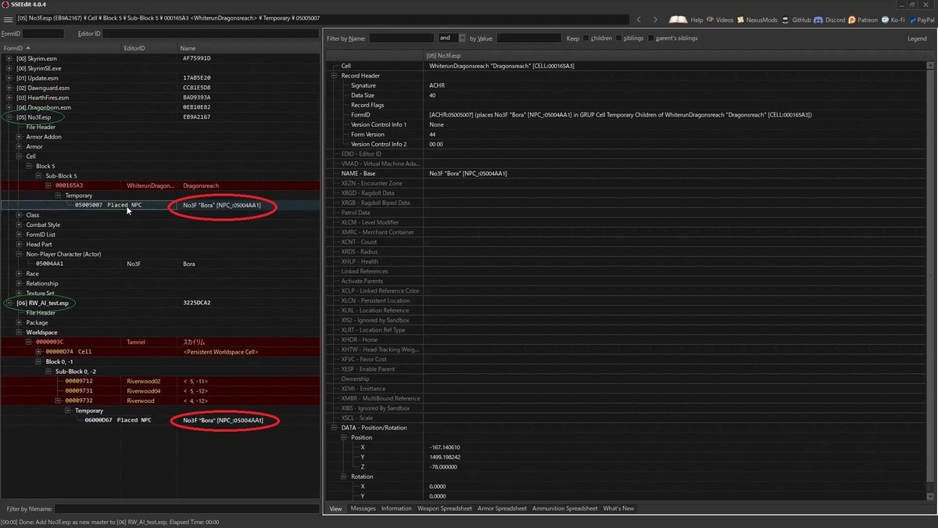Select the 000165A3 WhiterunDragonsreach cell row
This screenshot has height=528, width=938.
pos(159,185)
